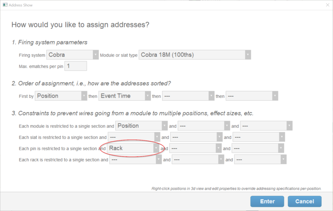Expand the Module or slat type dropdown
The height and width of the screenshot is (211, 333).
pyautogui.click(x=195, y=55)
